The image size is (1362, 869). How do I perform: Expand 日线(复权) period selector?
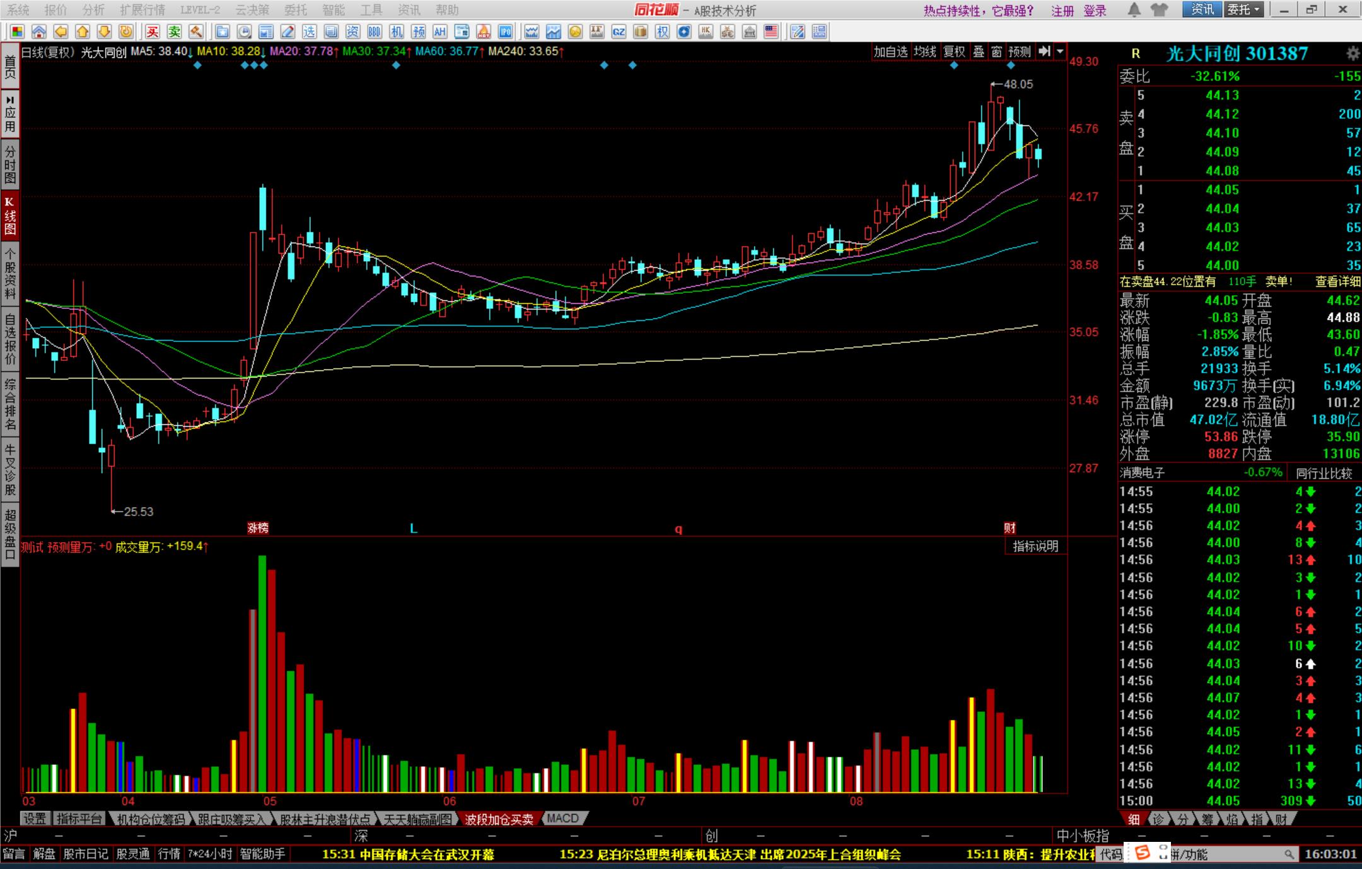[x=48, y=52]
